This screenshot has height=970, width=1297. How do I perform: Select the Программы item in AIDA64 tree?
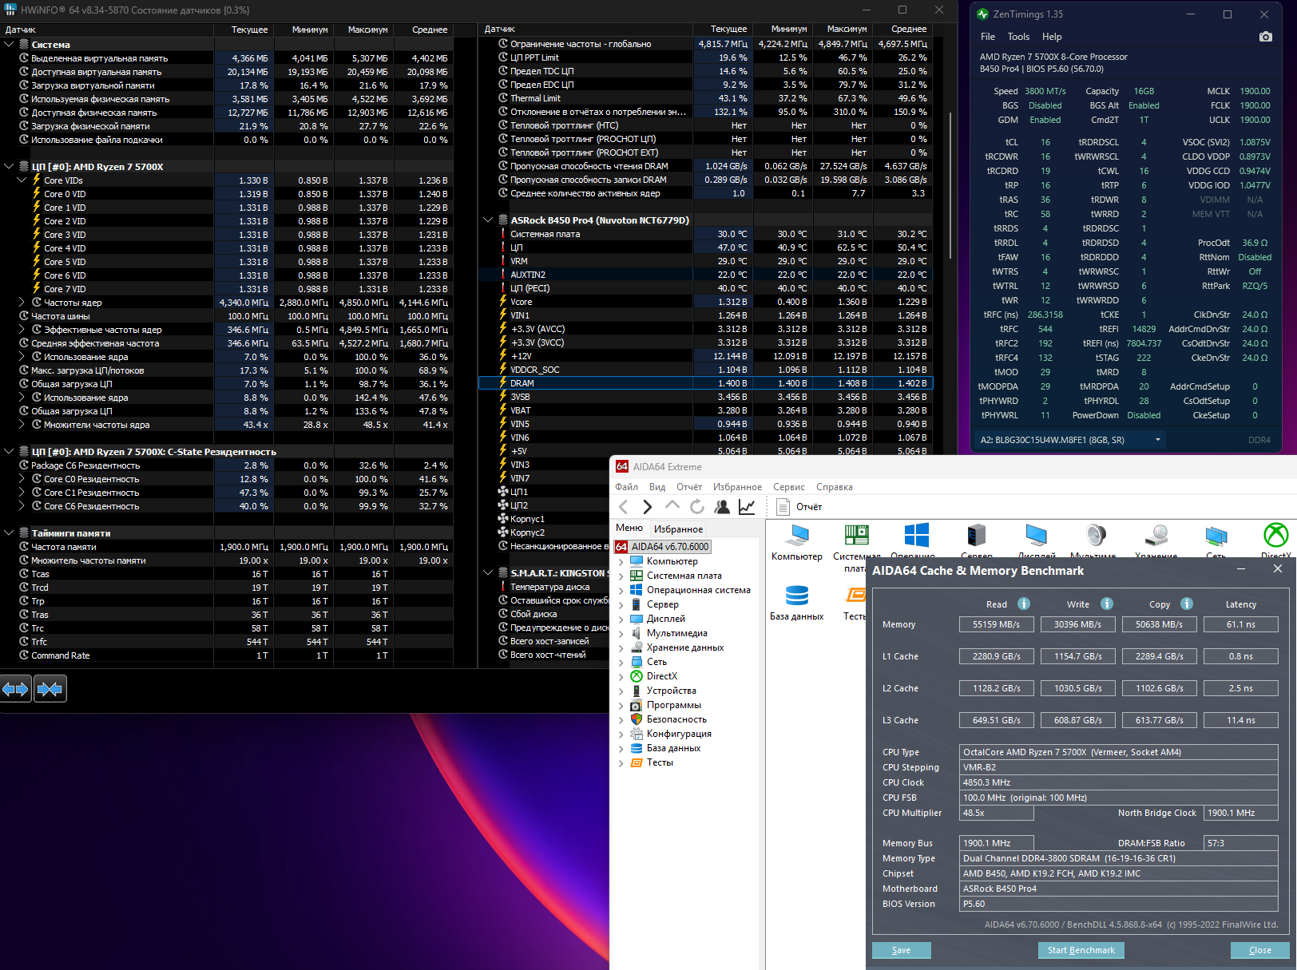pyautogui.click(x=674, y=705)
